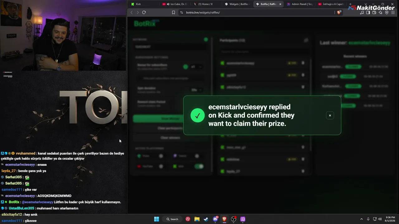
Task: Delete participant sikicitayfa12 with its trash icon
Action: 303,87
